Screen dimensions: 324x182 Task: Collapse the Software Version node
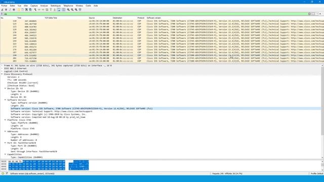[x=5, y=100]
